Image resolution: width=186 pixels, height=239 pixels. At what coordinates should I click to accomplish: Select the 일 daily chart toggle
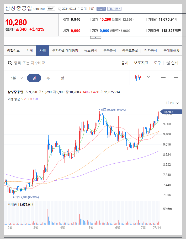[x=34, y=78]
